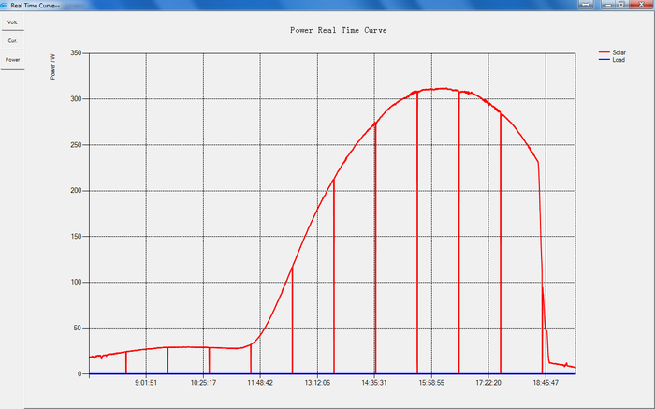Click the 11:48:42 time axis label
655x409 pixels.
click(260, 383)
